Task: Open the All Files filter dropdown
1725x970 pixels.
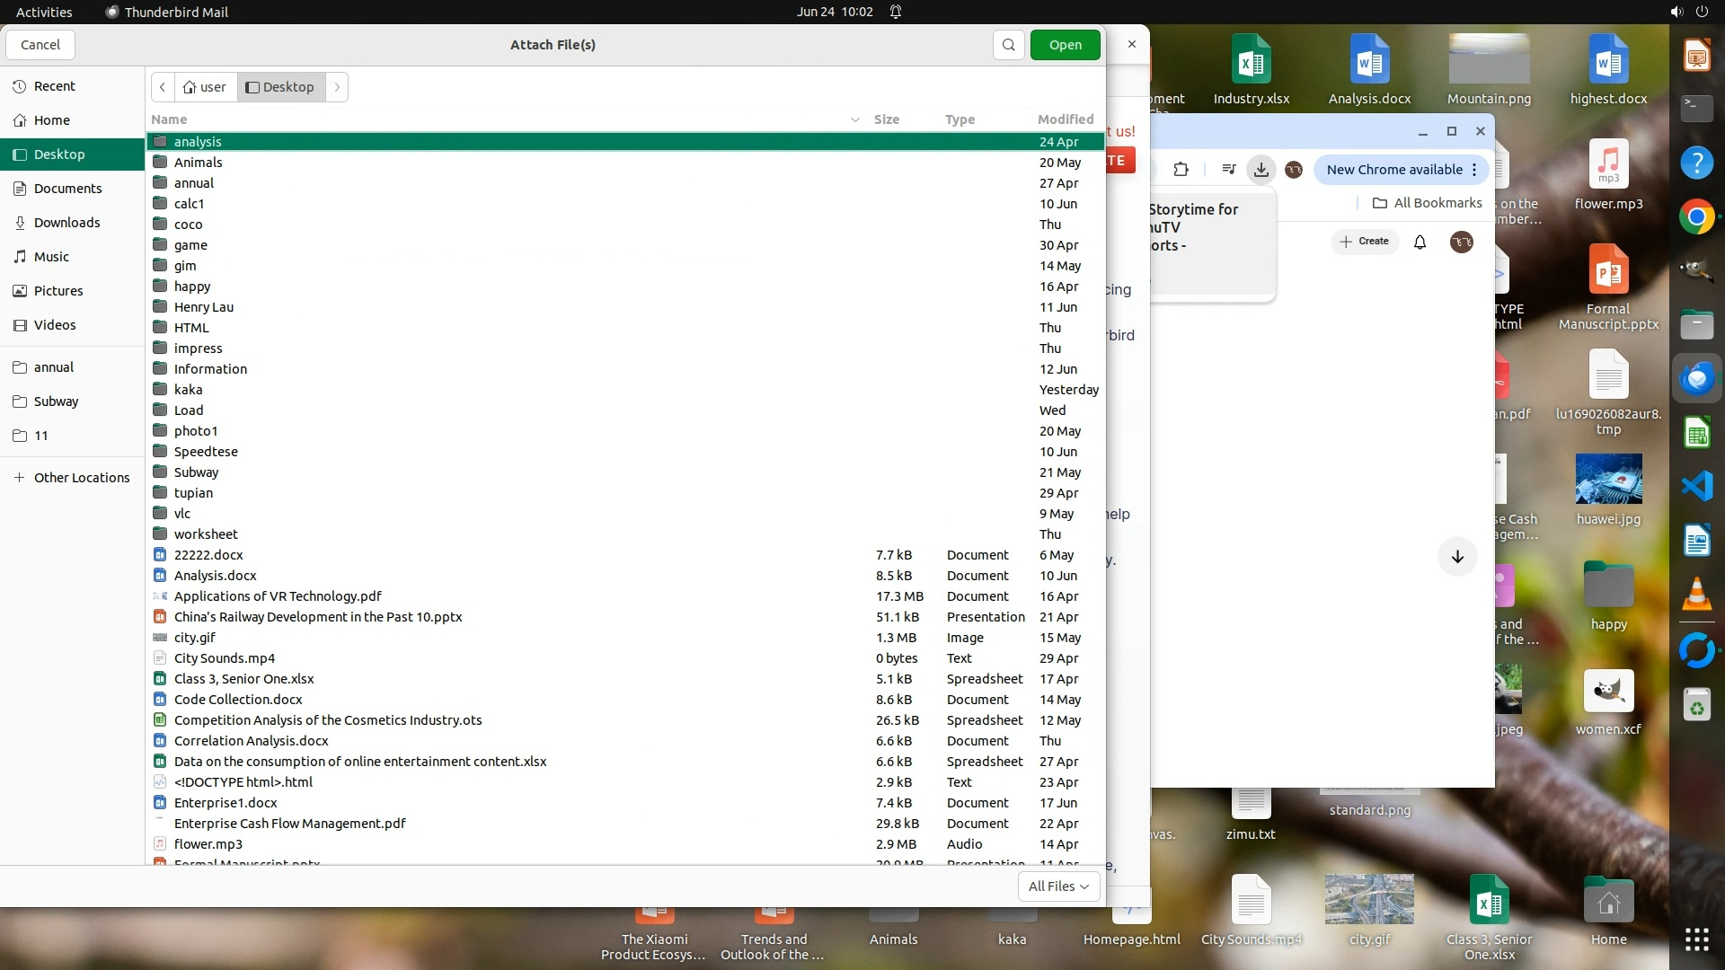Action: tap(1058, 886)
